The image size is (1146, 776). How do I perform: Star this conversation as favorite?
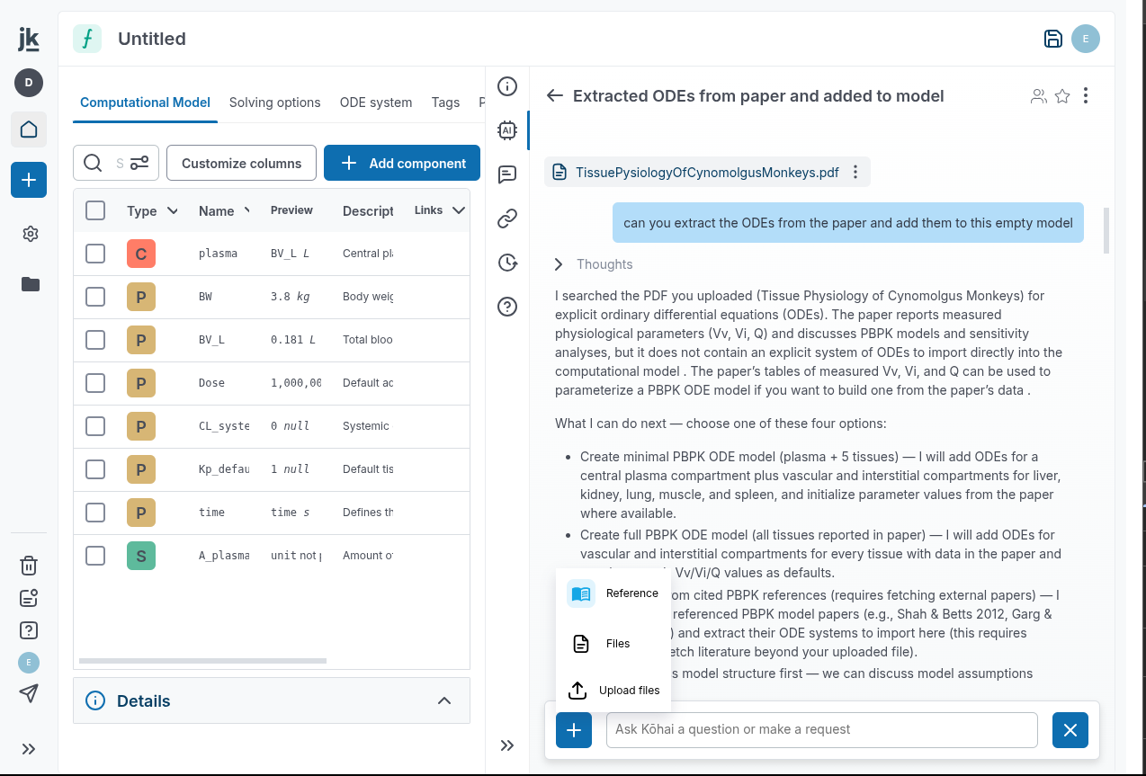pos(1062,96)
